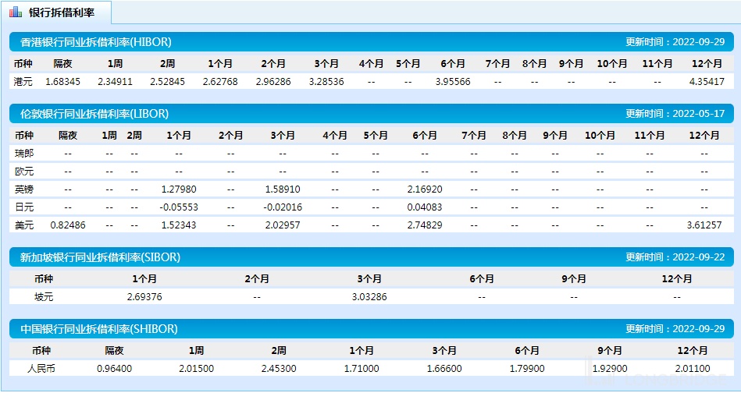741x400 pixels.
Task: Select the 港元 row label in HIBOR
Action: tap(23, 81)
